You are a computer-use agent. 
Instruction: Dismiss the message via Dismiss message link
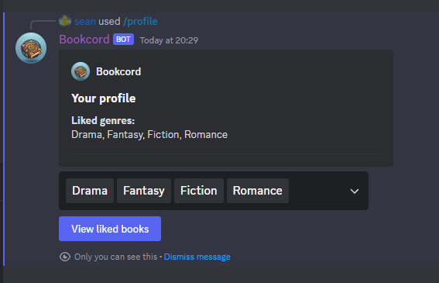coord(197,257)
